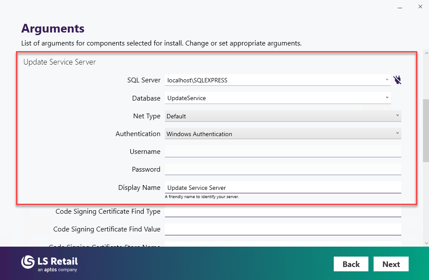Click Code Signing Certificate Find Type field
429x280 pixels.
[283, 211]
